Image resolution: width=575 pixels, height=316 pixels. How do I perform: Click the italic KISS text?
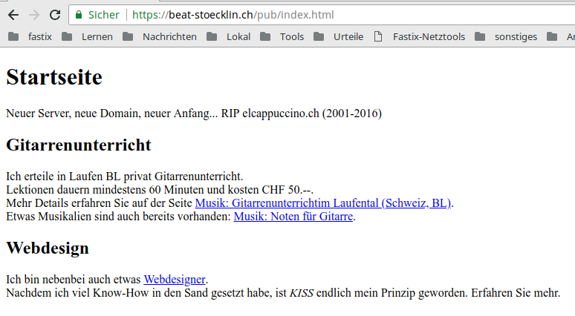[301, 293]
